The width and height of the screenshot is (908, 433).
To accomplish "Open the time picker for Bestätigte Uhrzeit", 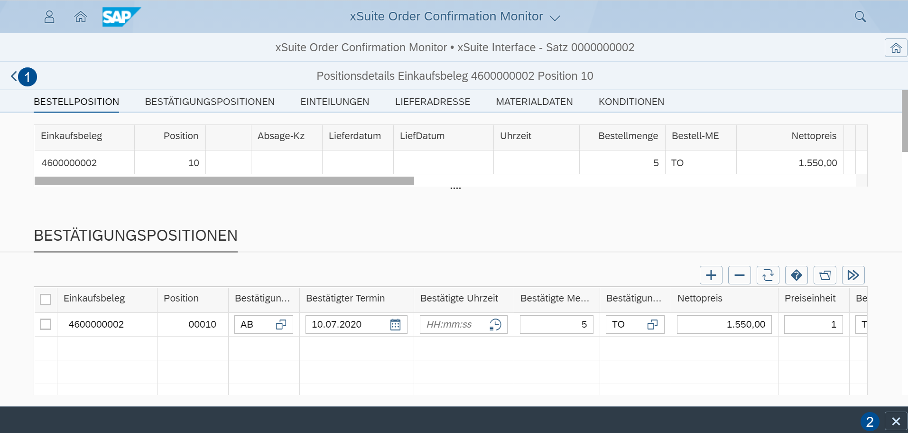I will (496, 324).
